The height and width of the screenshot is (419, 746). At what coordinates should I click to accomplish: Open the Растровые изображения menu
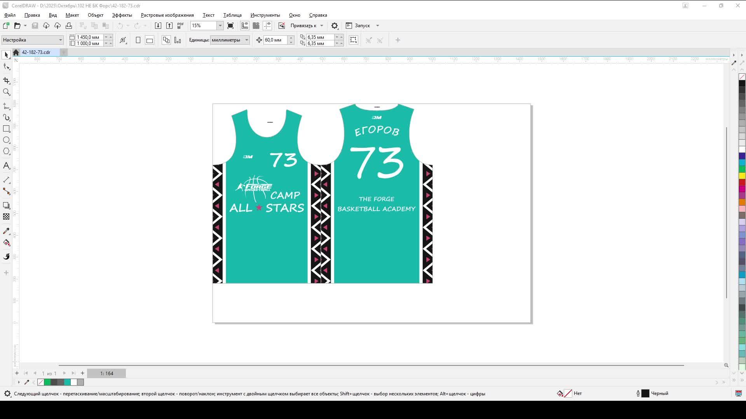point(167,15)
